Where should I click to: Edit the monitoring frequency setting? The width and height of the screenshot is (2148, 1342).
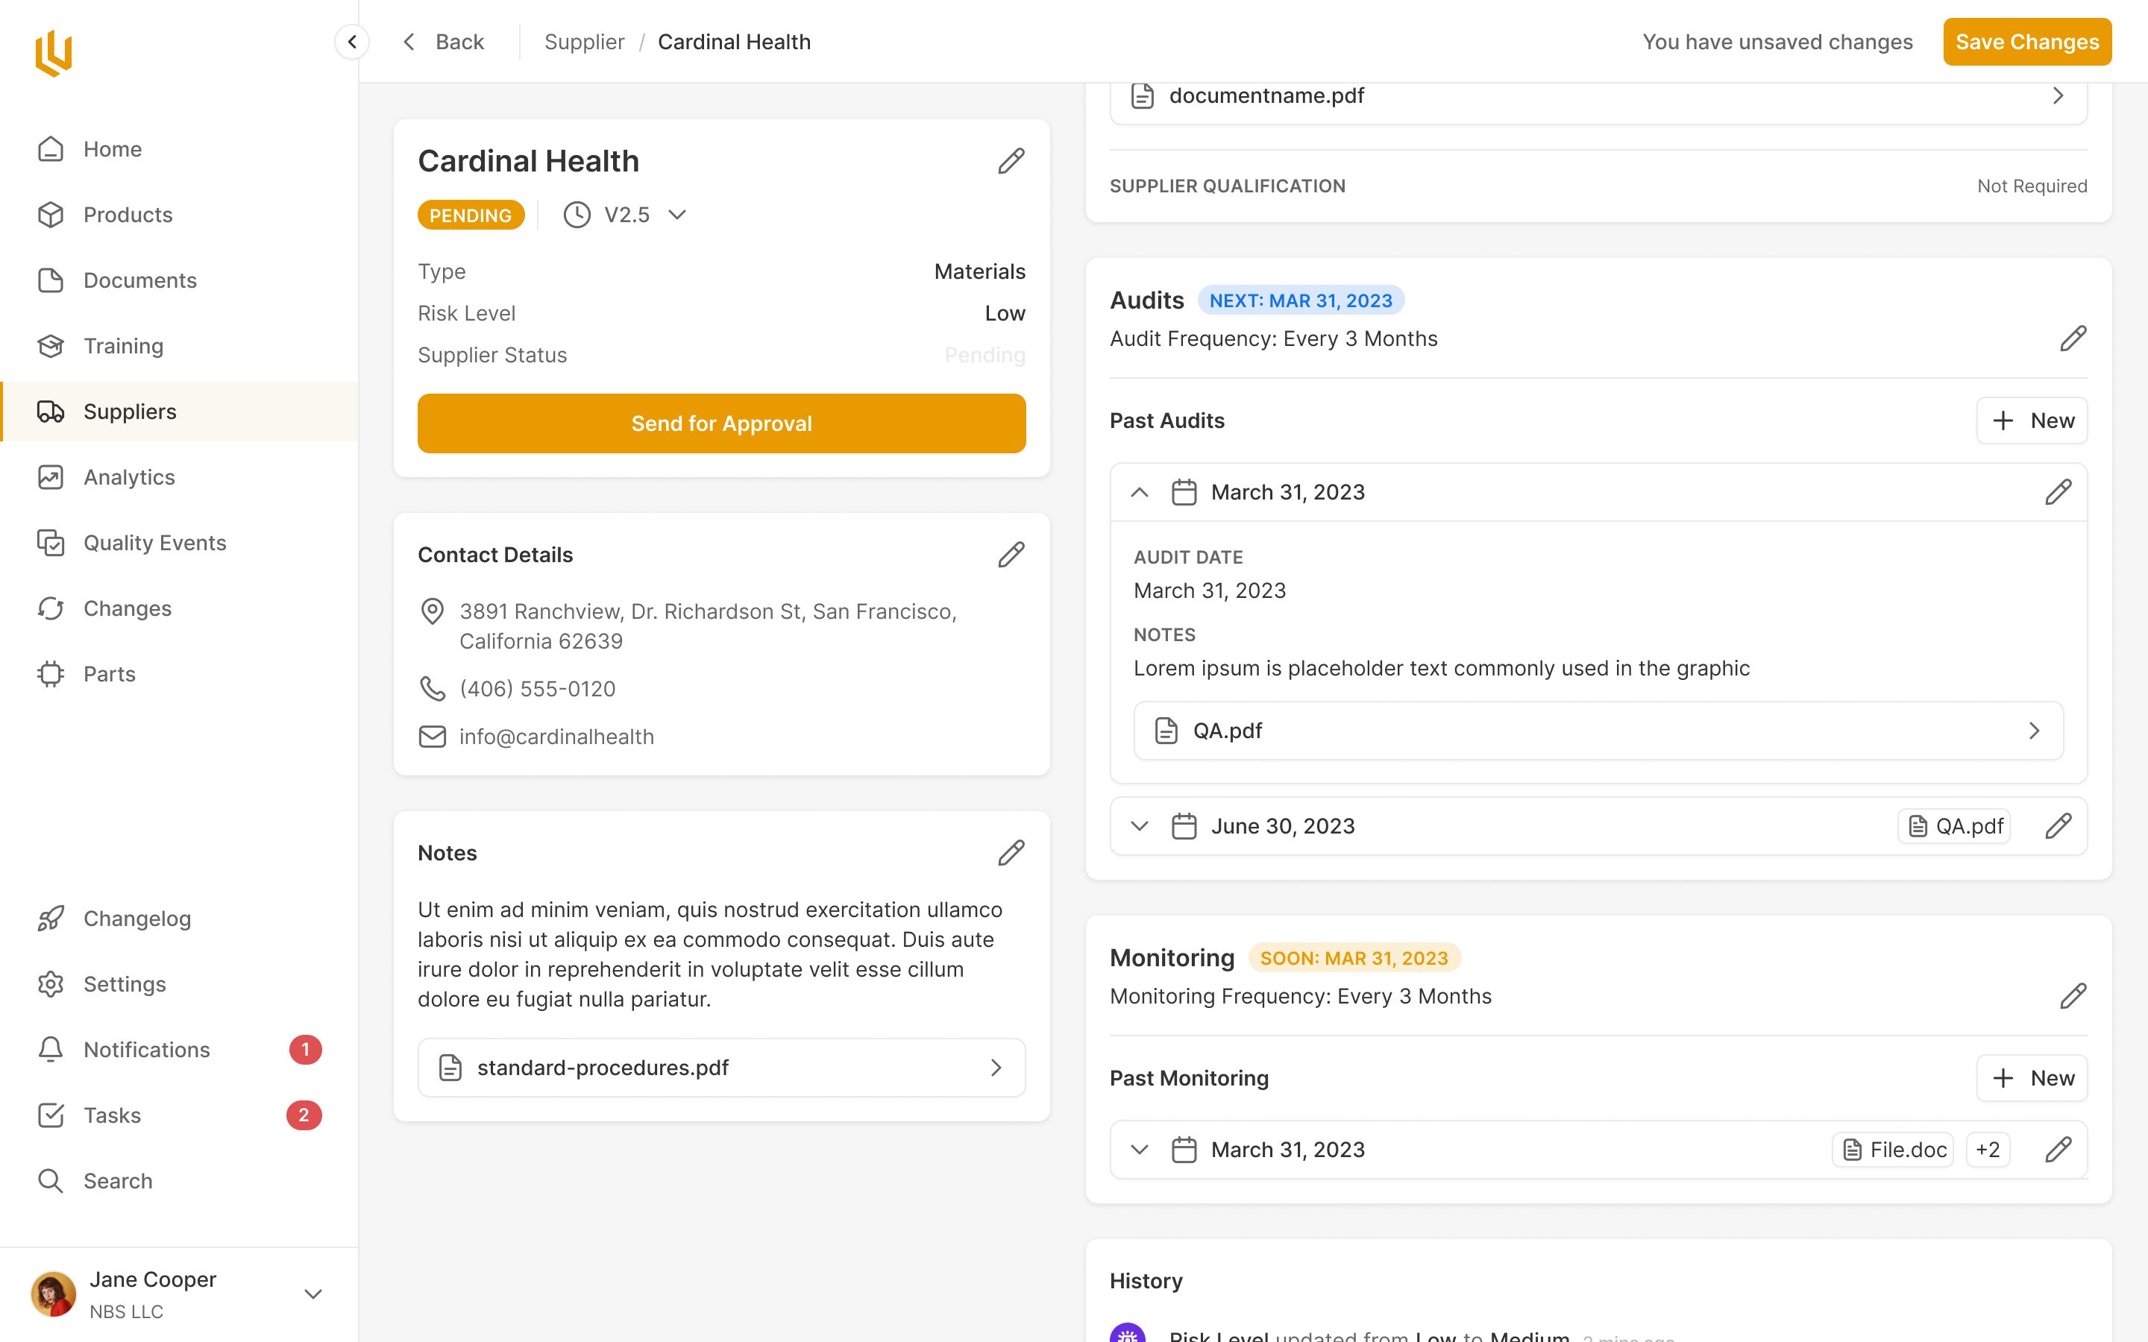[2072, 996]
